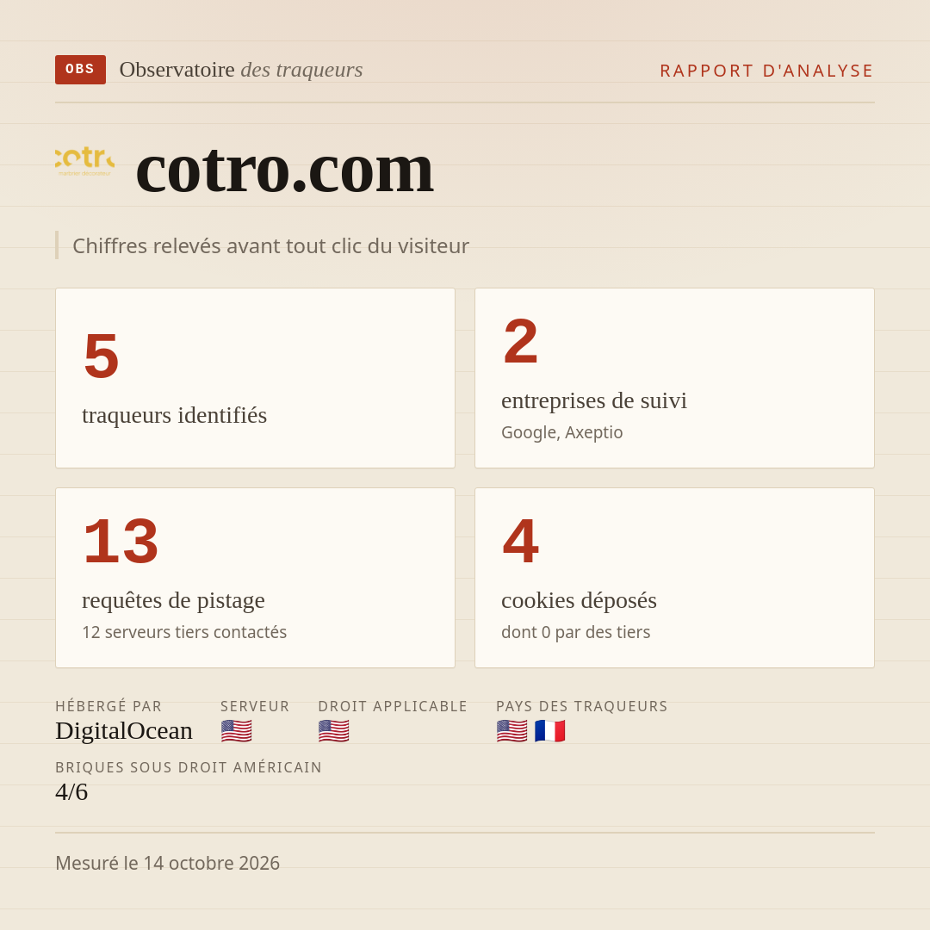Click the 'Google, Axeptio' company list

[562, 432]
